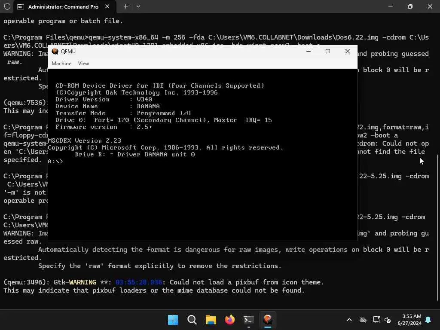
Task: Click the terminal vertical scrollbar
Action: point(438,227)
